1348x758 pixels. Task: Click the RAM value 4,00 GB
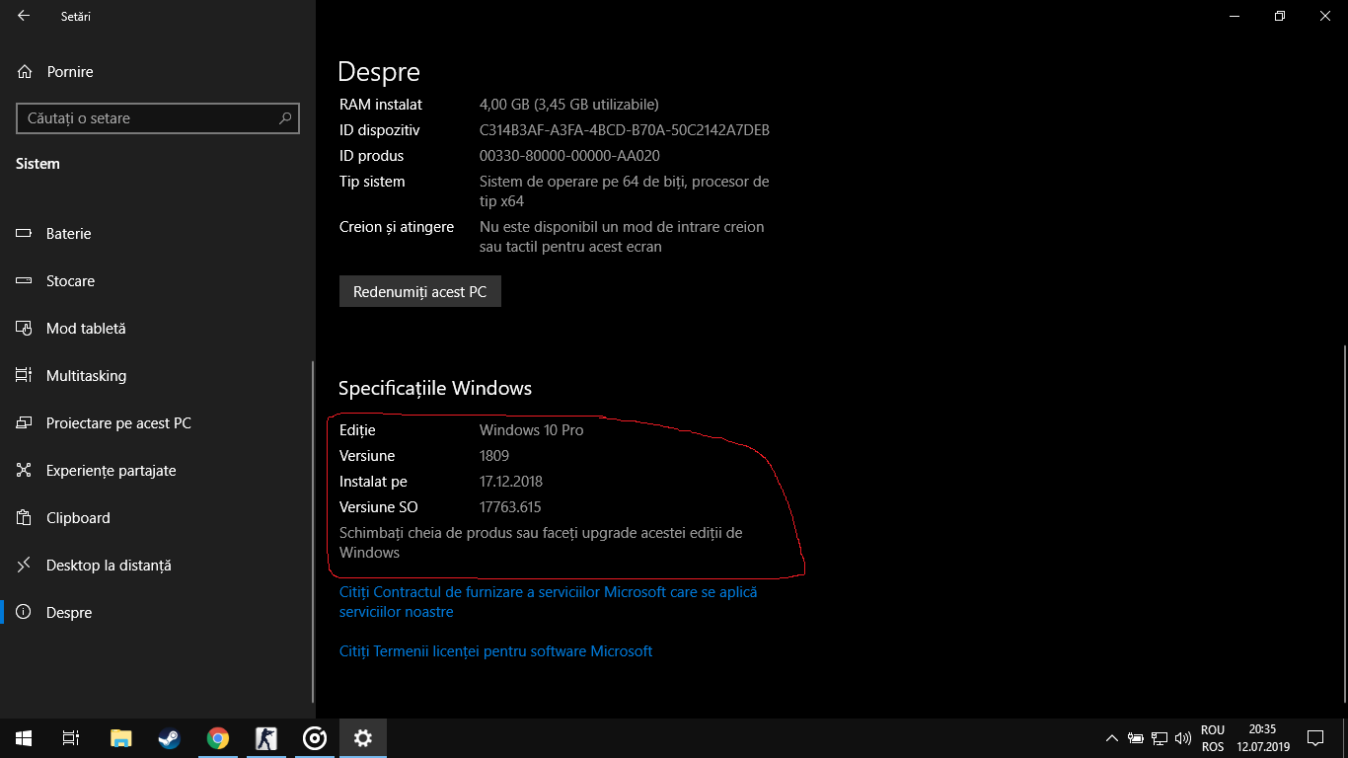[x=569, y=105]
